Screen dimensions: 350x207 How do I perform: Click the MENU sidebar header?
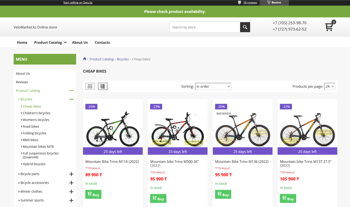[x=45, y=59]
